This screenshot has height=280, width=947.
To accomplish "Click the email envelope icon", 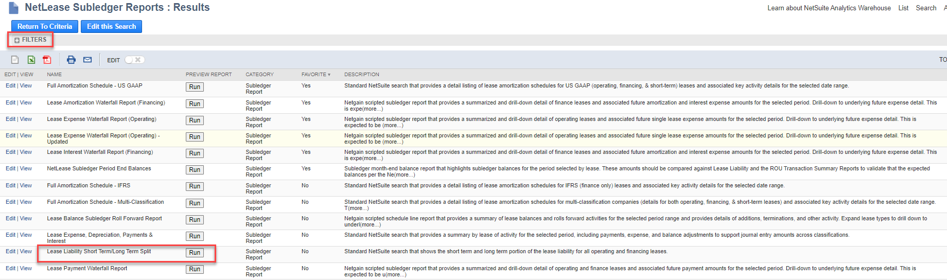I will [87, 60].
